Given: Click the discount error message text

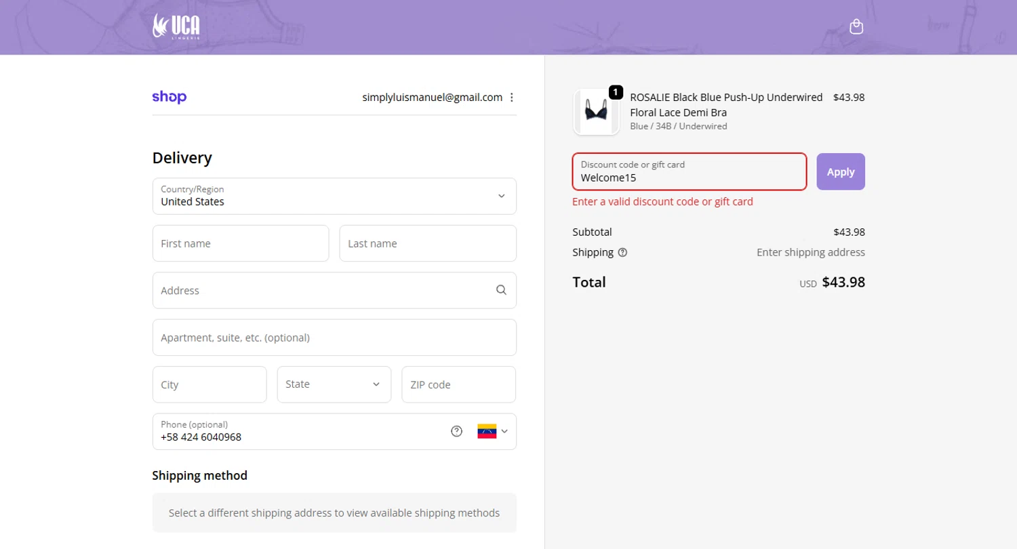Looking at the screenshot, I should point(662,201).
